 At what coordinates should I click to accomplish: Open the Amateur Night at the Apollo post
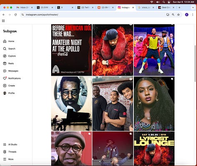click(x=71, y=50)
